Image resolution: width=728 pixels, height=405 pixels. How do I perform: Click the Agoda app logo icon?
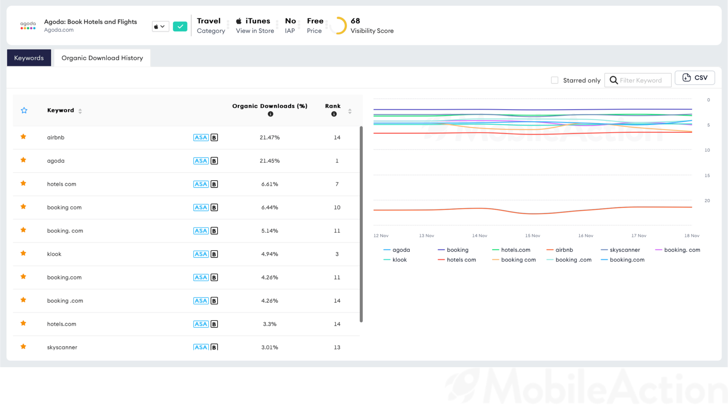[x=28, y=26]
